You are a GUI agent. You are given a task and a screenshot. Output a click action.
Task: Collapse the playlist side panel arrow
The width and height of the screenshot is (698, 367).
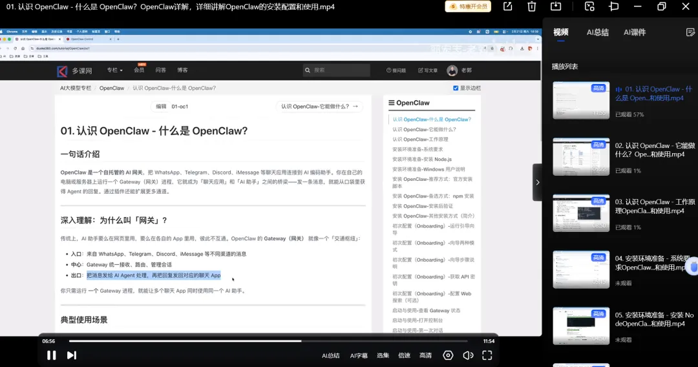click(537, 182)
